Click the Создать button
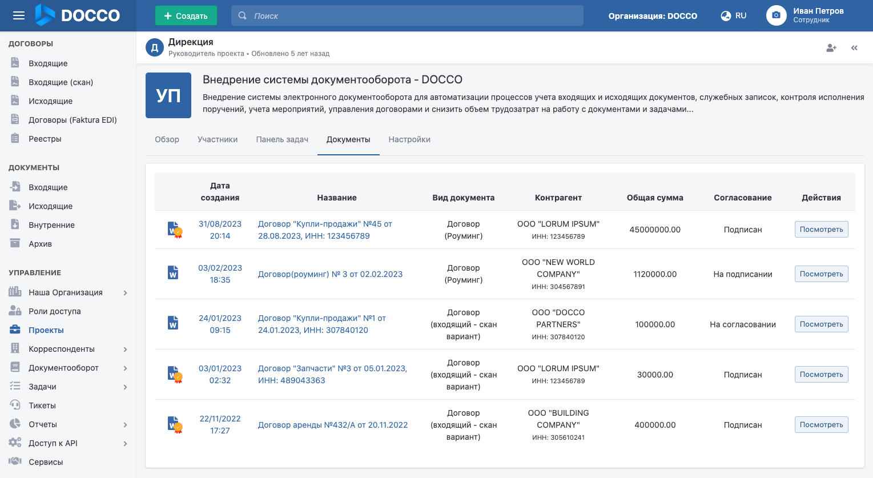873x478 pixels. click(186, 15)
